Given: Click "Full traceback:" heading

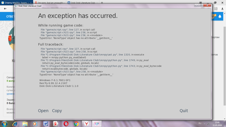Looking at the screenshot, I should pyautogui.click(x=51, y=44).
